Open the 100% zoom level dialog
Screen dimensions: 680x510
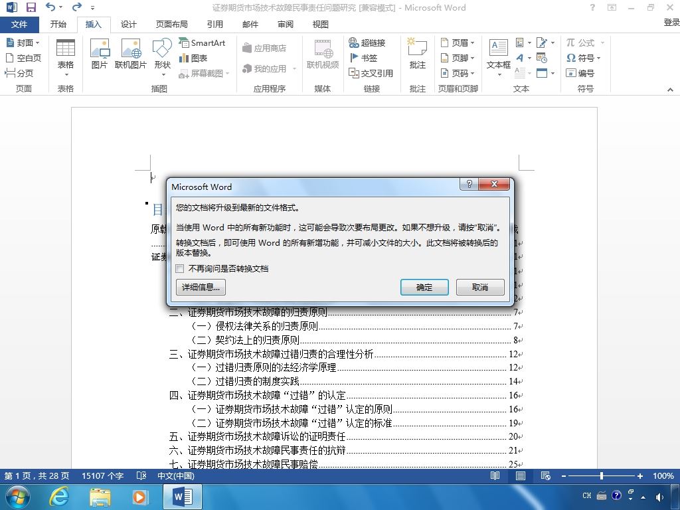663,475
